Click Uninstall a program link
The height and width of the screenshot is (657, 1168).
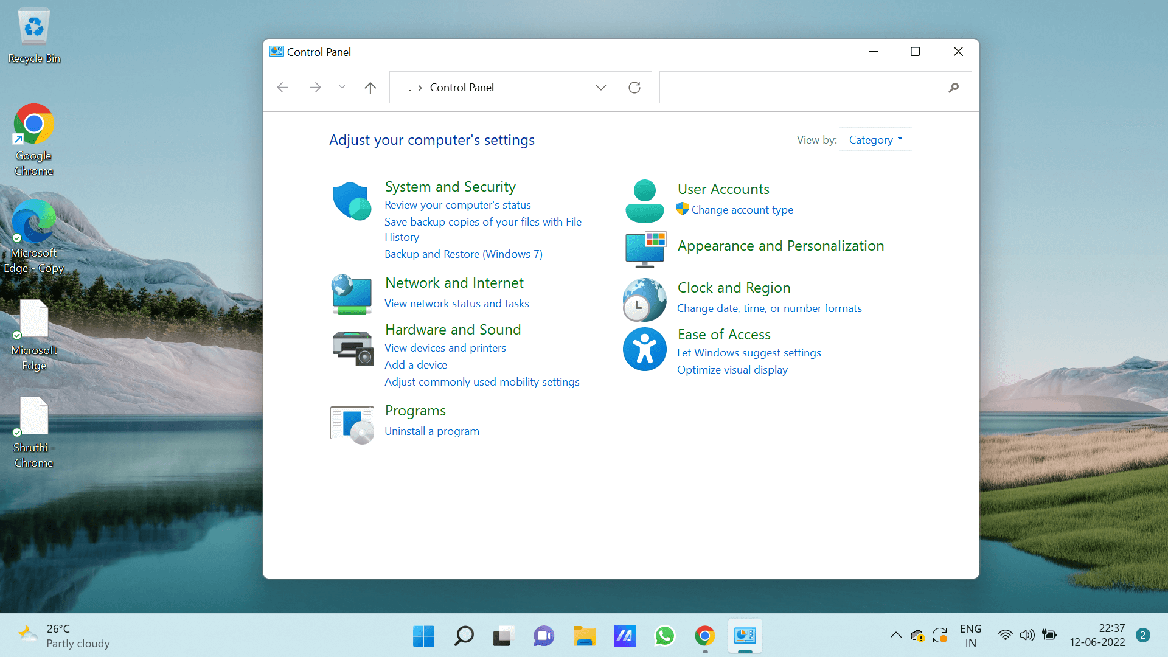pos(433,431)
